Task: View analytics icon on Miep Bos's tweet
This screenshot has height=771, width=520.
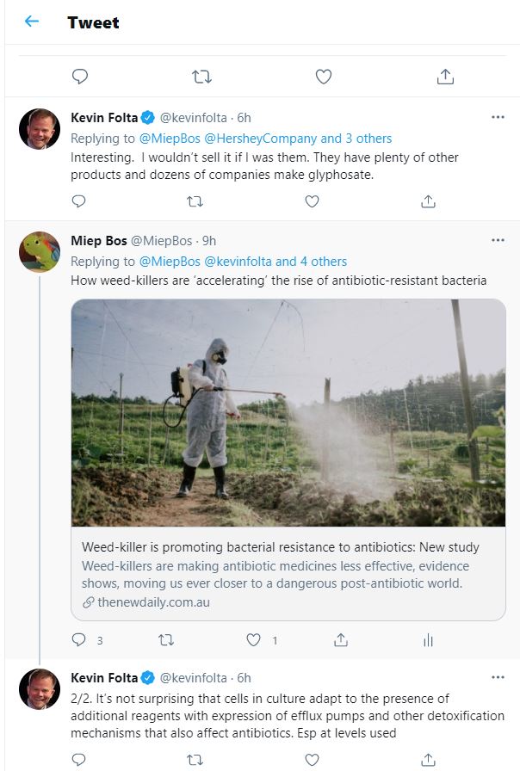Action: tap(428, 639)
